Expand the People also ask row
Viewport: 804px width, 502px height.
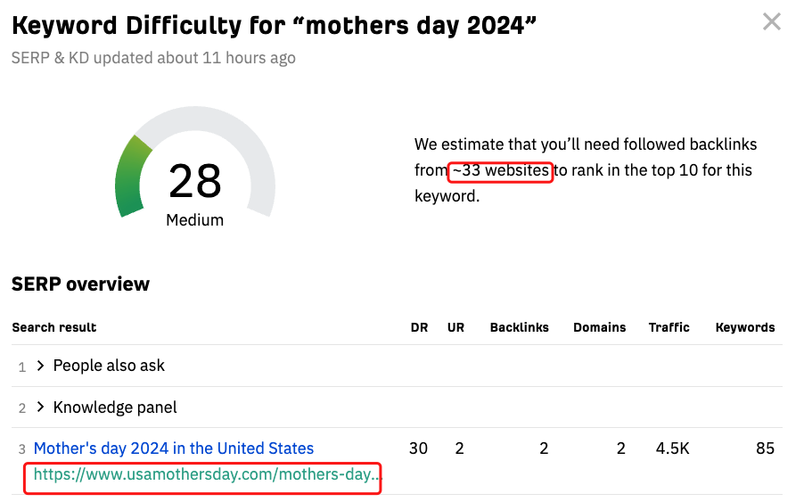(x=41, y=366)
